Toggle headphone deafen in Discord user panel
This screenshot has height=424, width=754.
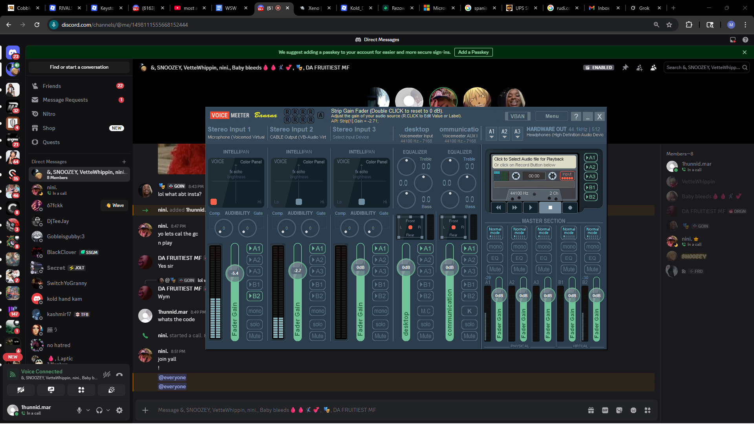click(99, 410)
